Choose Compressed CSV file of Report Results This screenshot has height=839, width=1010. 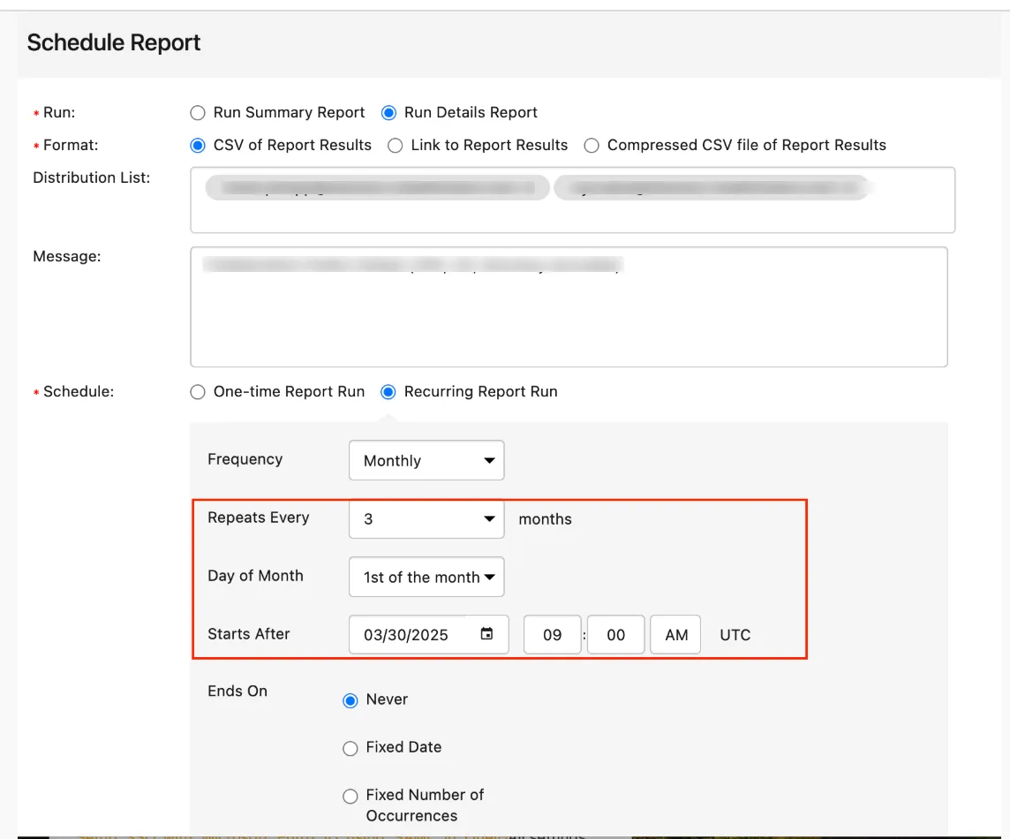coord(592,146)
